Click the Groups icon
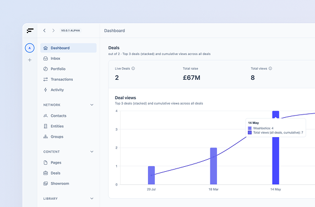The width and height of the screenshot is (315, 207). click(x=46, y=137)
